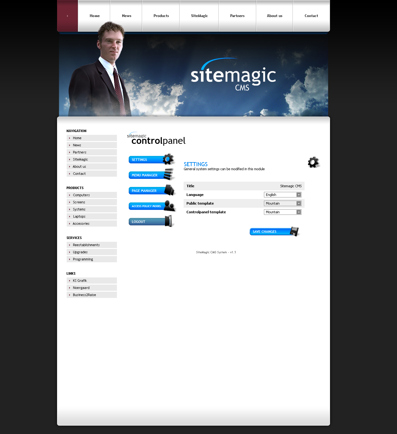The image size is (397, 434).
Task: Open the Language dropdown
Action: pyautogui.click(x=283, y=195)
